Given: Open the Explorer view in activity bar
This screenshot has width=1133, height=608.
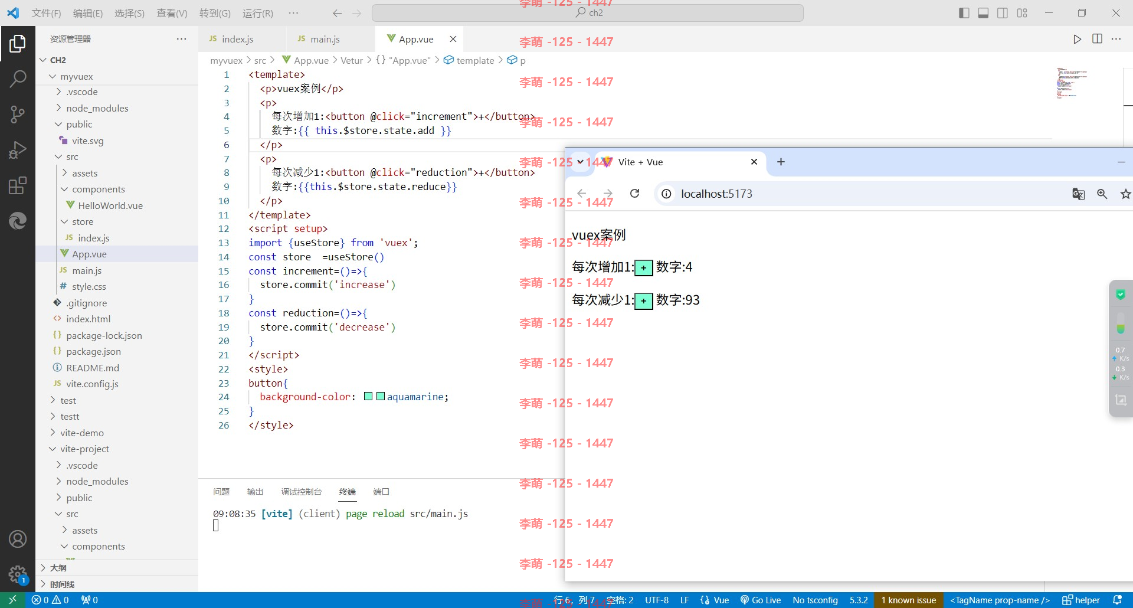Looking at the screenshot, I should coord(18,43).
